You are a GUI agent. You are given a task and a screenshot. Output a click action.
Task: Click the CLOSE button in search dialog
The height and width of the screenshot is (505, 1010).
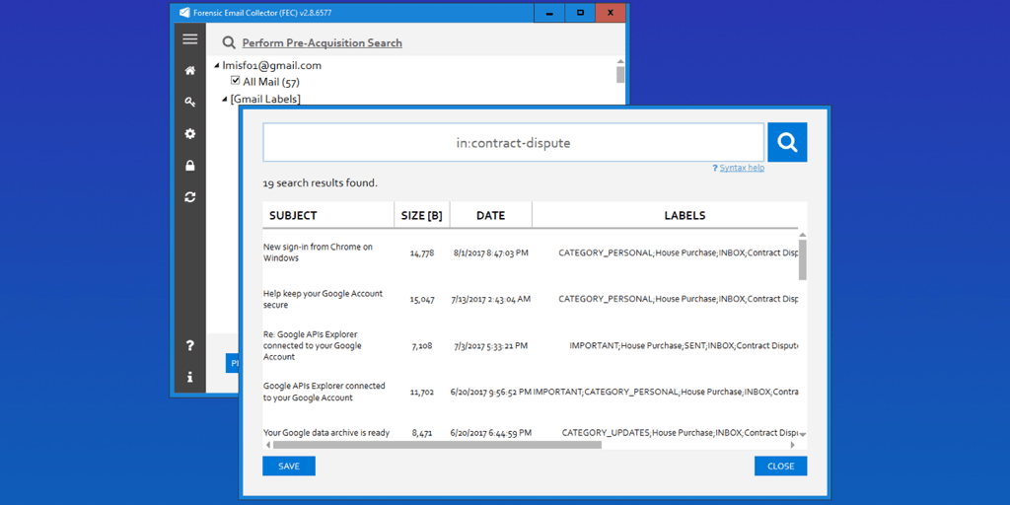point(781,467)
